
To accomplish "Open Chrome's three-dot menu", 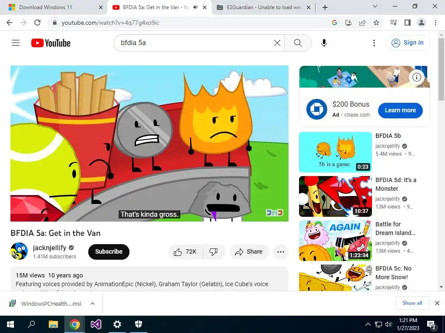I will (x=435, y=23).
